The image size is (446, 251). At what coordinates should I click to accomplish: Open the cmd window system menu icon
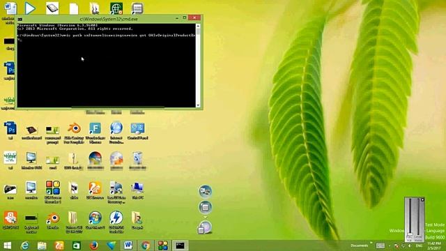pos(20,19)
